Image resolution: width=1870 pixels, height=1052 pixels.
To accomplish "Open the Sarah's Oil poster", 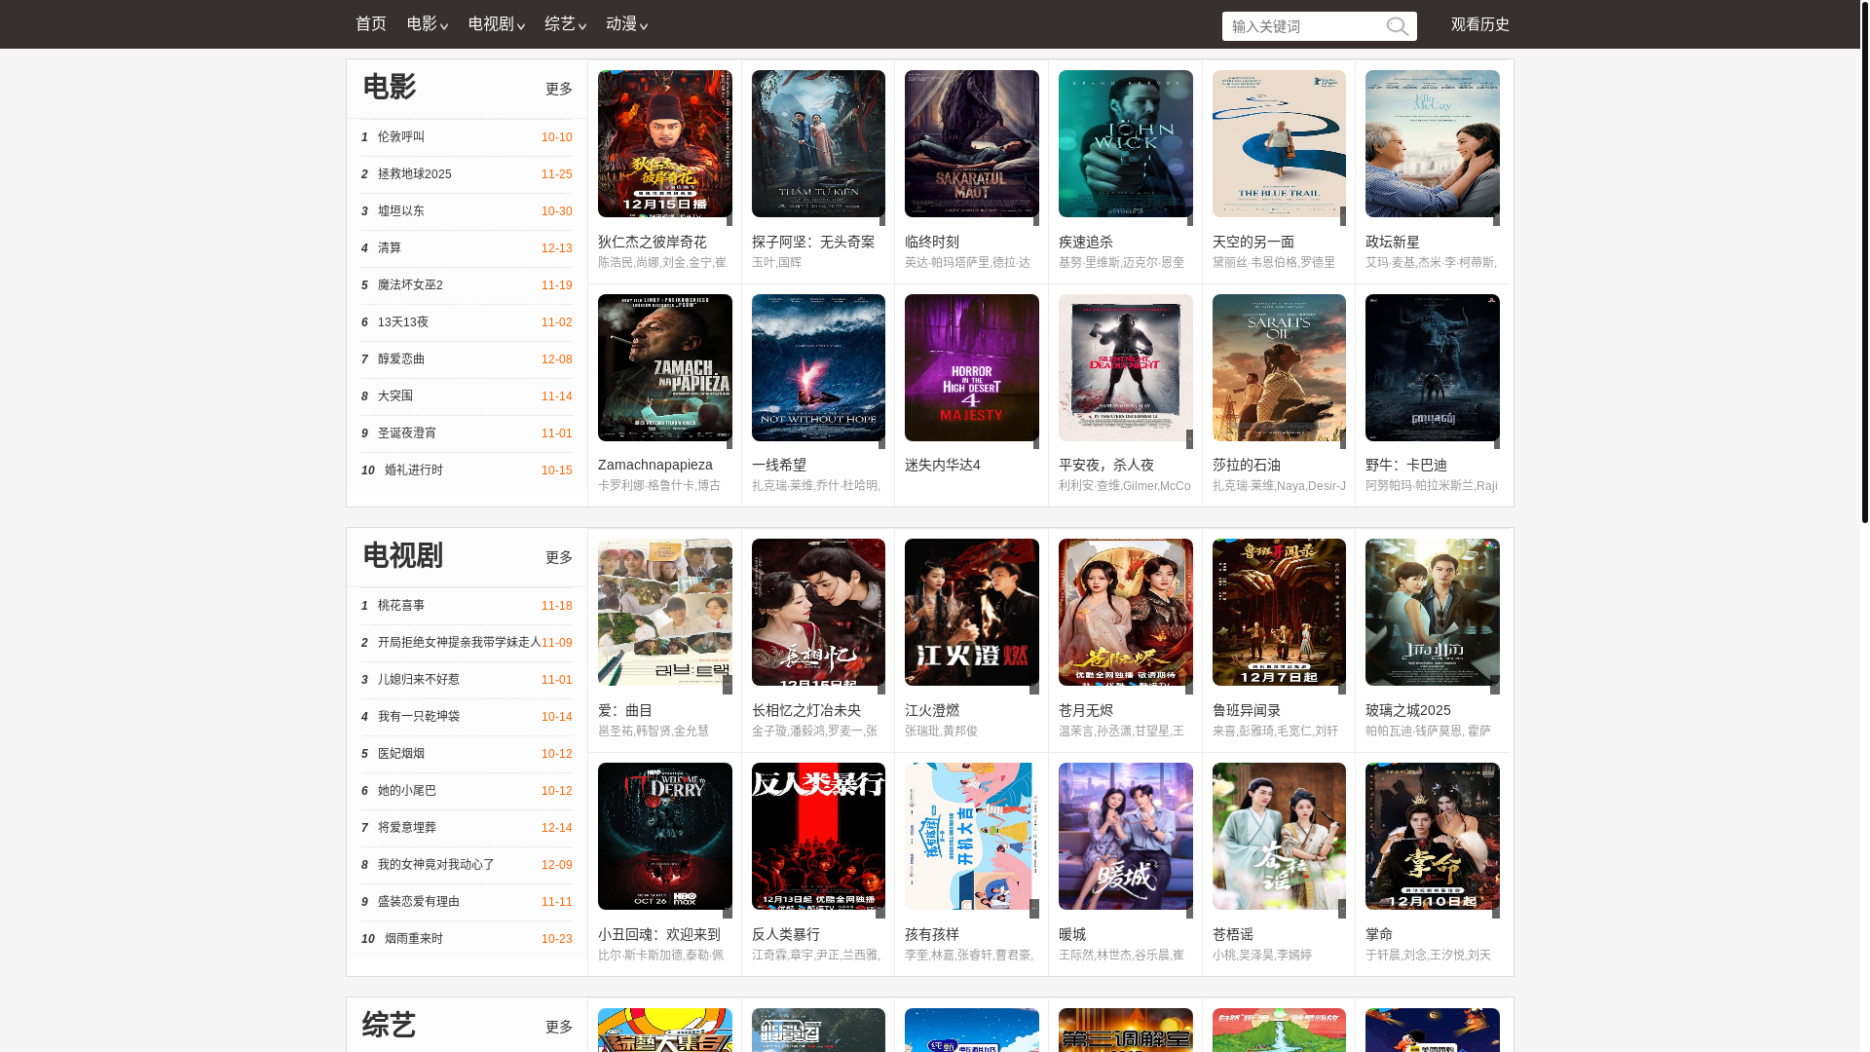I will (x=1278, y=367).
